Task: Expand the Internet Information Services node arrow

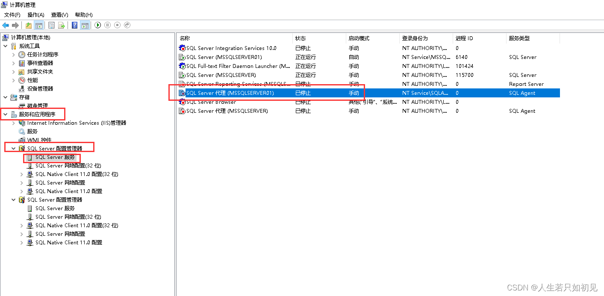Action: pyautogui.click(x=14, y=123)
